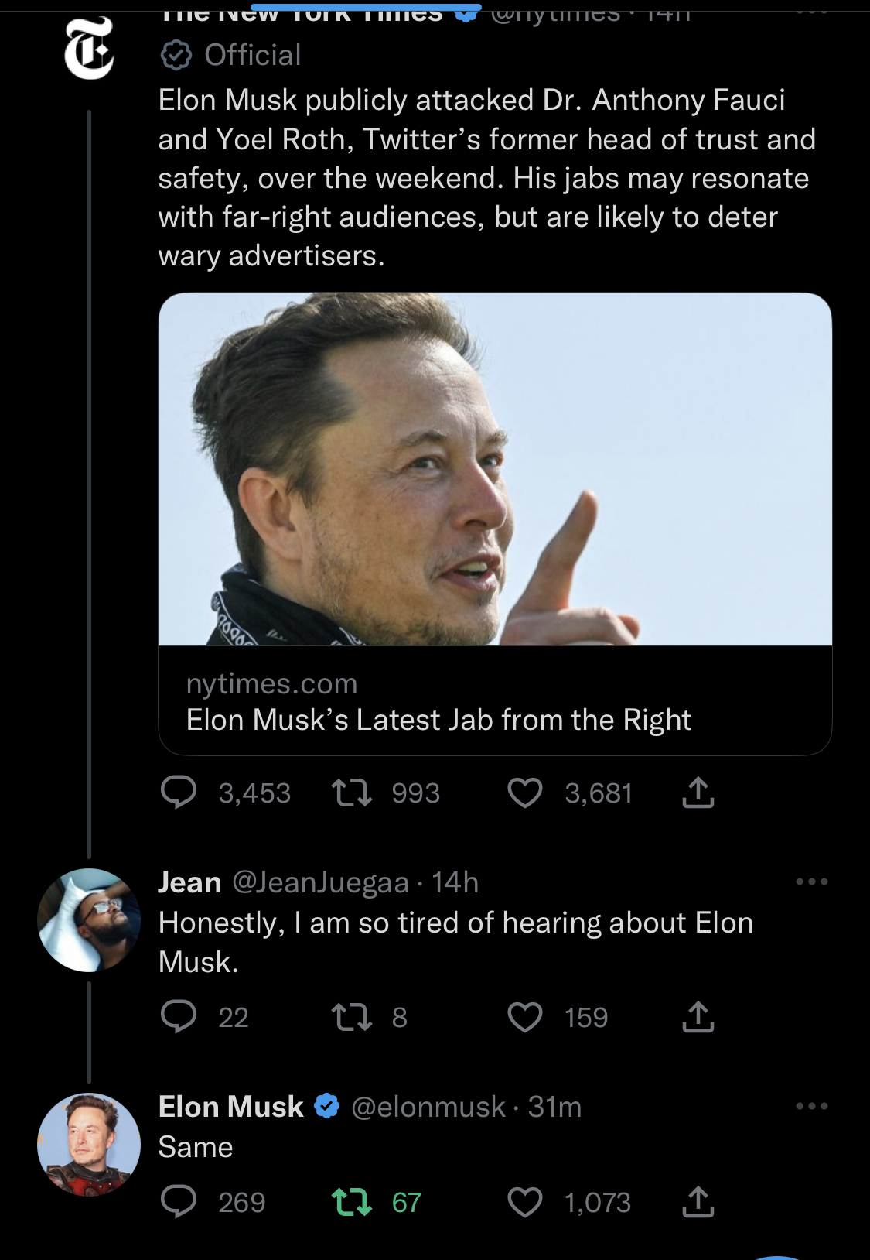870x1260 pixels.
Task: Share the New York Times tweet
Action: tap(698, 793)
